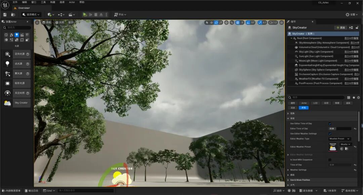The height and width of the screenshot is (195, 363).
Task: Adjust the Editor Time of Day 8.64 slider
Action: tap(340, 129)
